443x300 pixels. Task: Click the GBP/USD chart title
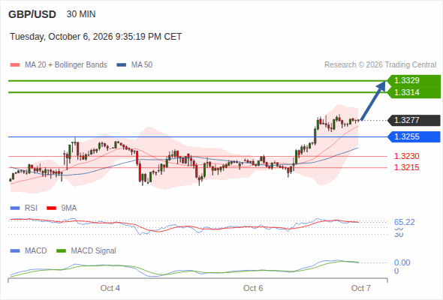click(x=32, y=14)
